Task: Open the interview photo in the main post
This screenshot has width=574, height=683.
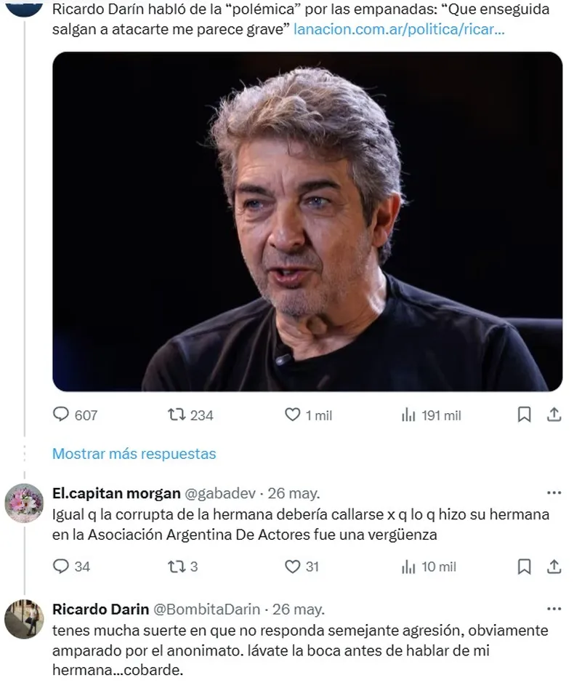Action: tap(307, 221)
